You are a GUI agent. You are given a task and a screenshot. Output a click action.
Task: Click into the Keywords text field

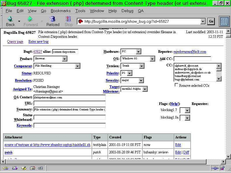point(69,125)
